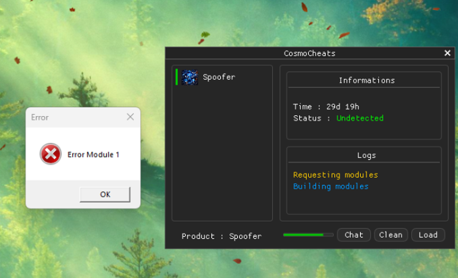This screenshot has width=458, height=278.
Task: Open the Chat button in CosmoCheats
Action: coord(354,235)
